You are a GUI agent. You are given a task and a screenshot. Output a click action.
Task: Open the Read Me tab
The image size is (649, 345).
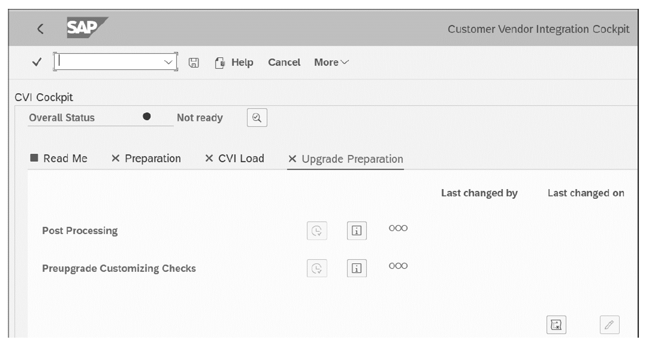tap(59, 158)
